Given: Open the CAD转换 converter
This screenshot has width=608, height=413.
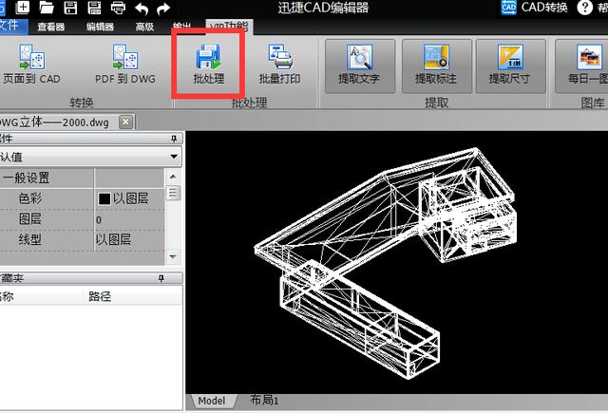Looking at the screenshot, I should [x=534, y=8].
